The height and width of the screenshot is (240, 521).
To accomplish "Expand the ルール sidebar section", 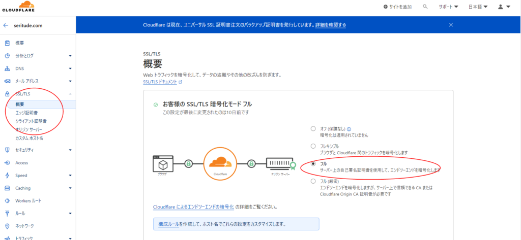I will point(70,214).
